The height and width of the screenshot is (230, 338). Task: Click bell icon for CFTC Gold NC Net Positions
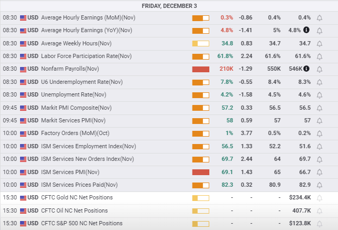[x=319, y=198]
